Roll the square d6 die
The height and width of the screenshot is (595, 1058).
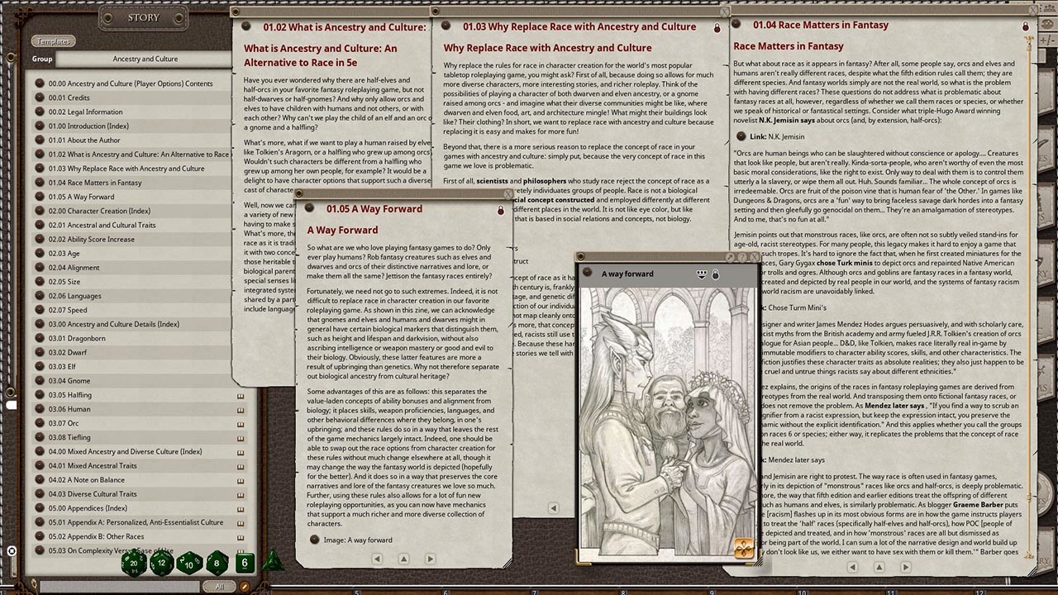coord(245,563)
